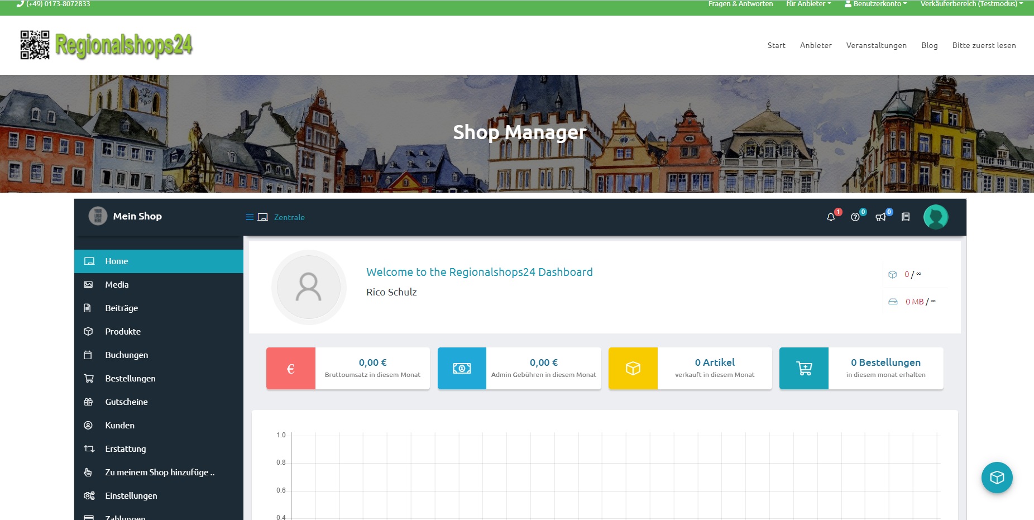Click the storage usage disk icon

(x=893, y=302)
